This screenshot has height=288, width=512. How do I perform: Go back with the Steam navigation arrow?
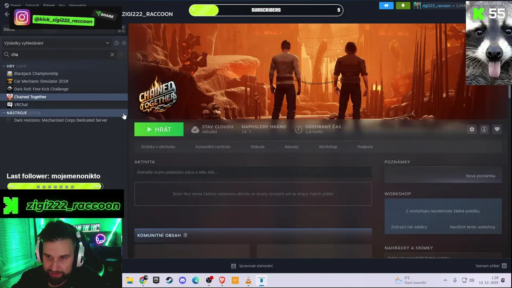point(7,14)
